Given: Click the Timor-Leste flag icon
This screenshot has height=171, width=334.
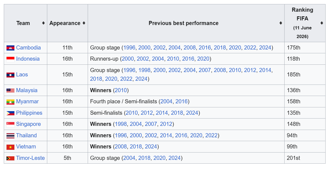Looking at the screenshot, I should (10, 158).
